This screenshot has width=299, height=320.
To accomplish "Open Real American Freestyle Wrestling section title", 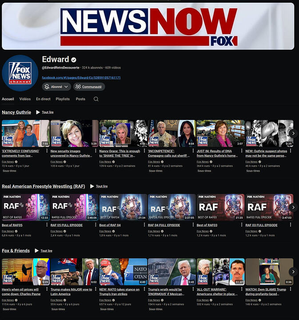I will tap(44, 186).
